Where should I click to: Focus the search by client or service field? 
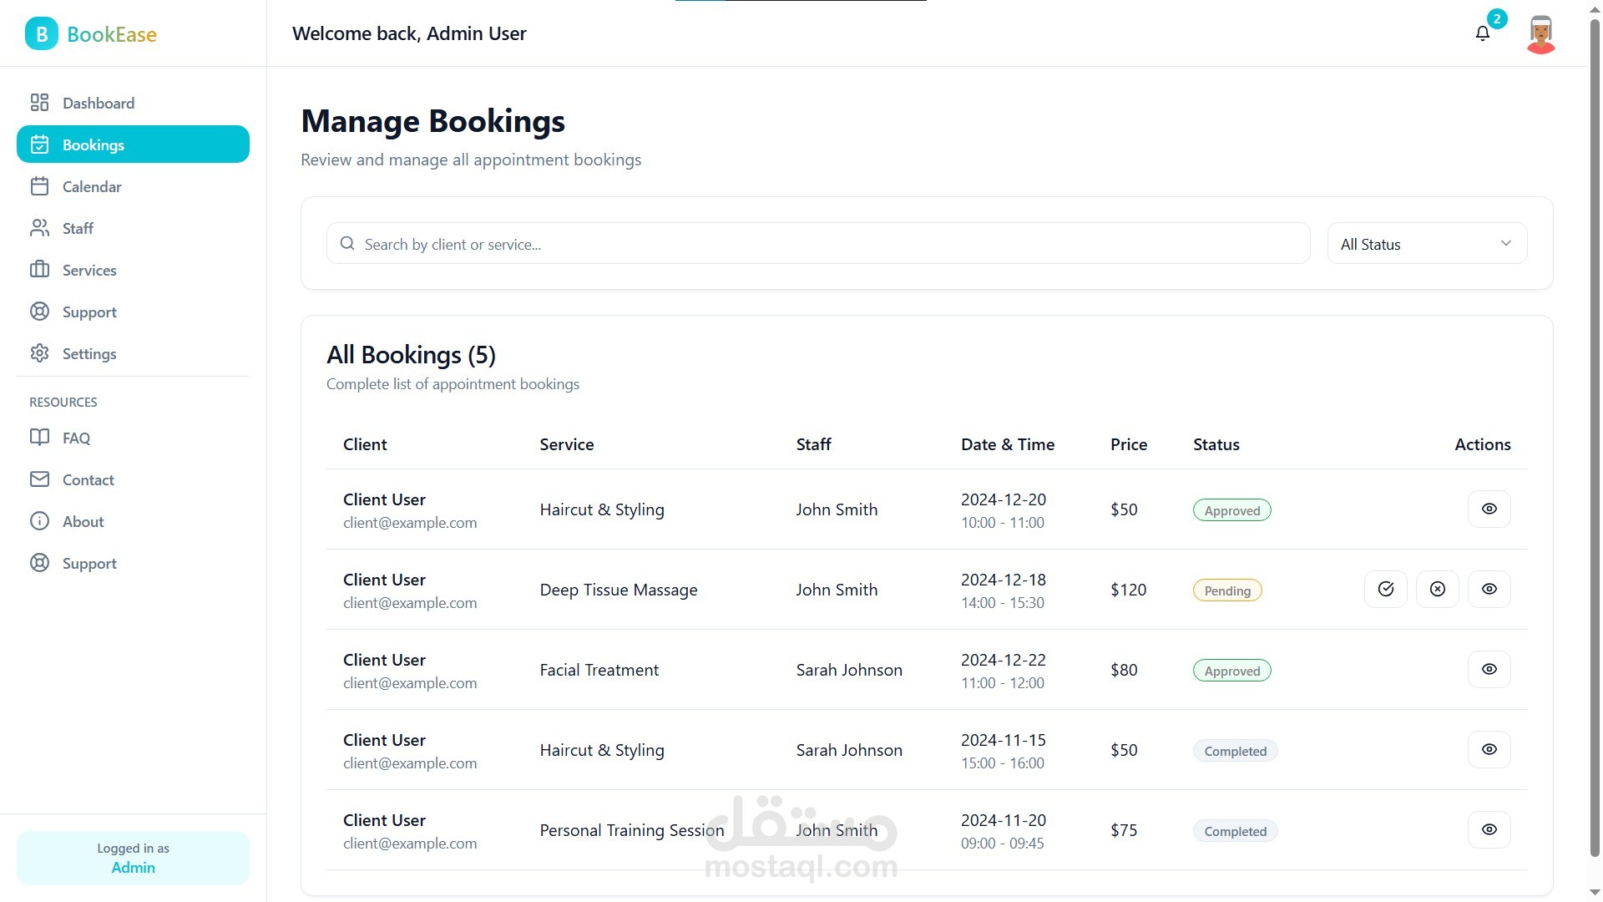coord(827,244)
